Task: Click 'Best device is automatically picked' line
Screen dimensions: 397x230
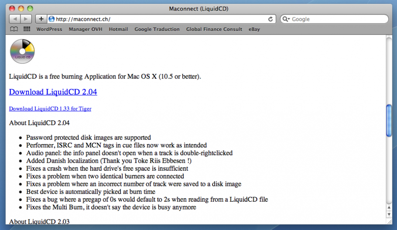Action: (x=91, y=192)
